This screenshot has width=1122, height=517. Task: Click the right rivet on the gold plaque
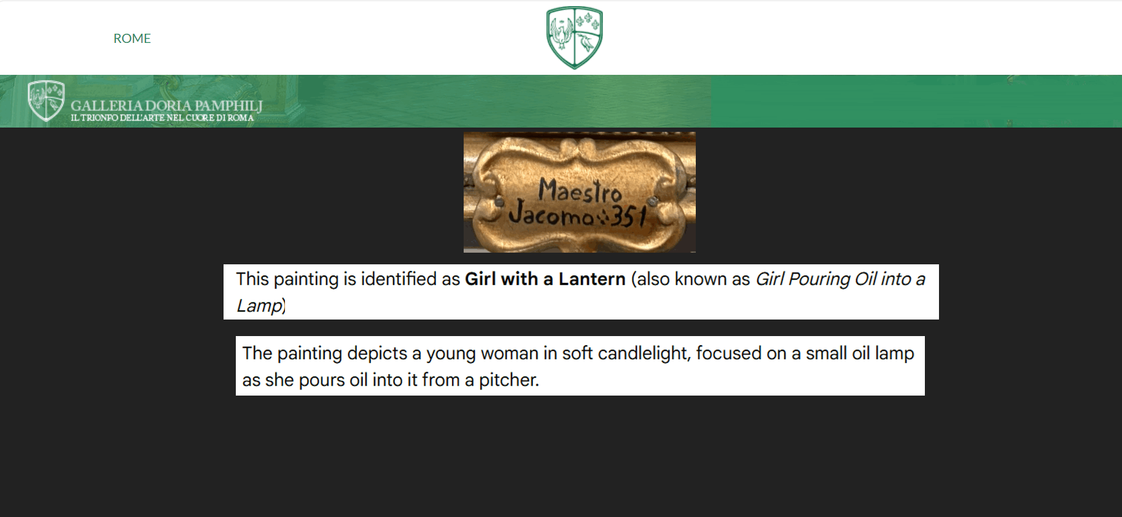[x=653, y=201]
